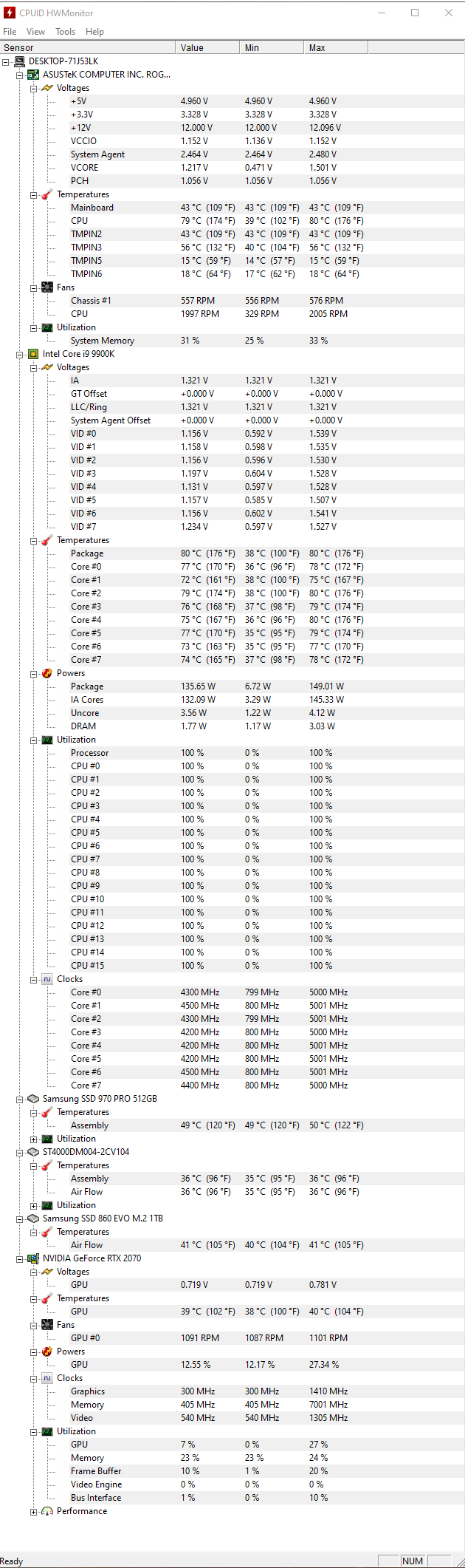
Task: Open the View menu
Action: coord(35,32)
